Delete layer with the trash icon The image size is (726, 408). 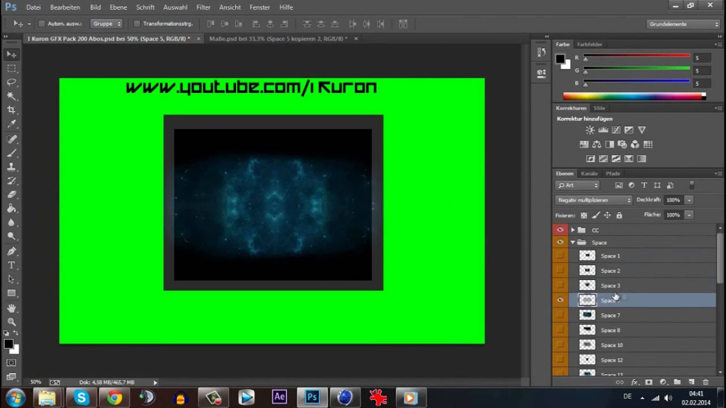(706, 382)
